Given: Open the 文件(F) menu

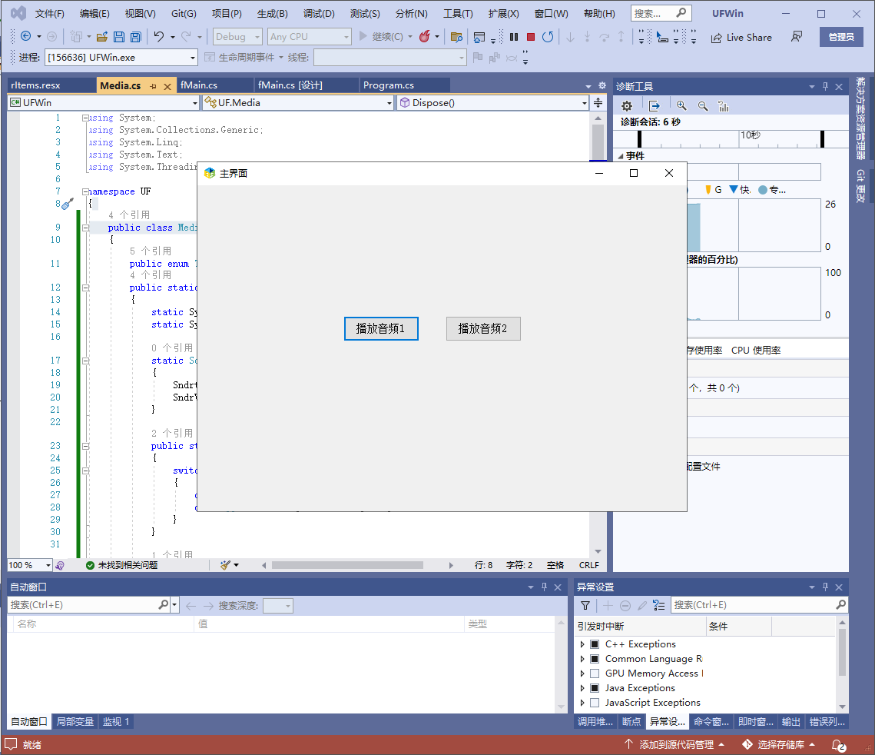Looking at the screenshot, I should point(49,13).
